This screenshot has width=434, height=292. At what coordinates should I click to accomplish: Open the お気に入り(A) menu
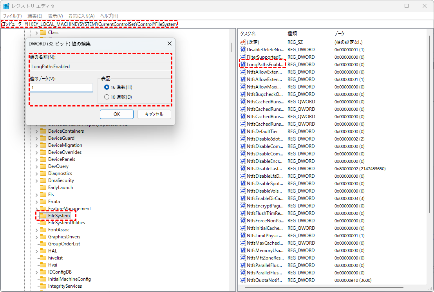click(x=81, y=16)
